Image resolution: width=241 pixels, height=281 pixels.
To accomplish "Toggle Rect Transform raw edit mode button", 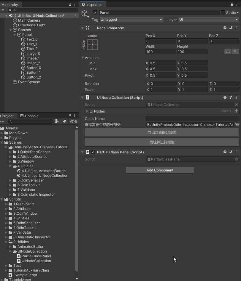I will [x=235, y=51].
